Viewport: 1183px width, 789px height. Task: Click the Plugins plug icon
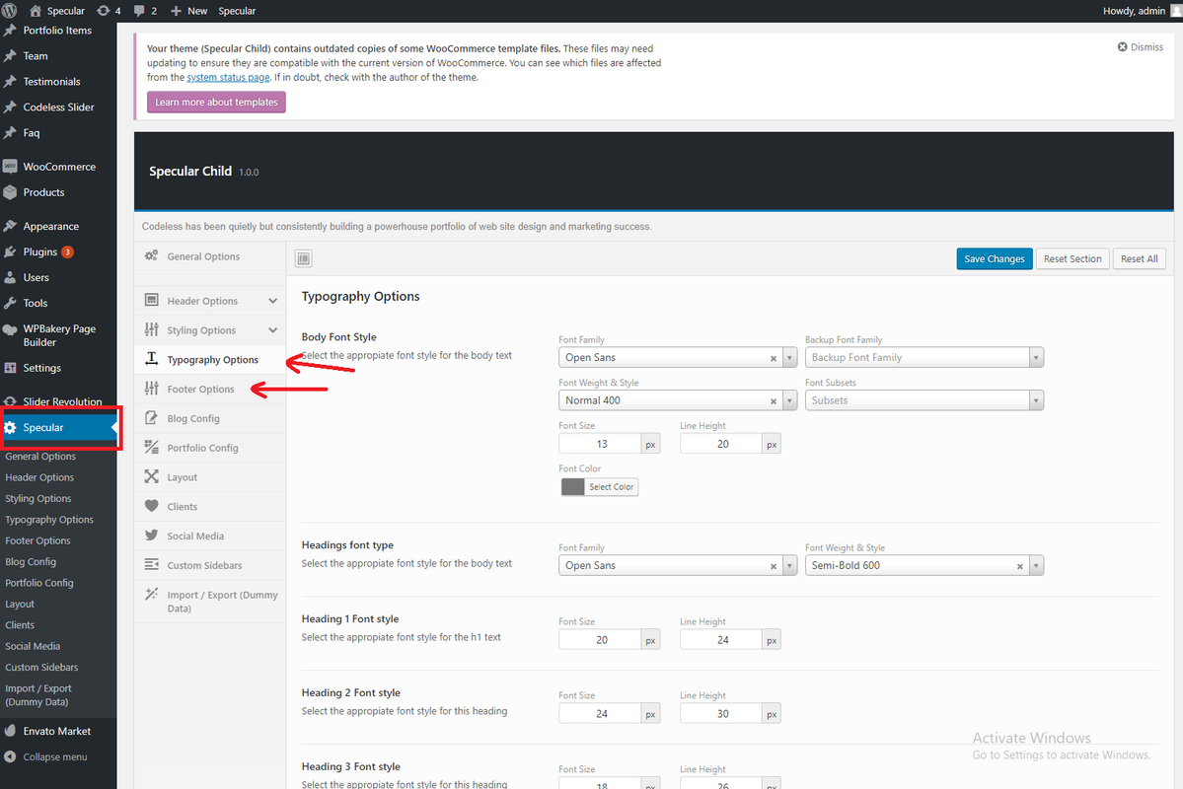coord(10,251)
